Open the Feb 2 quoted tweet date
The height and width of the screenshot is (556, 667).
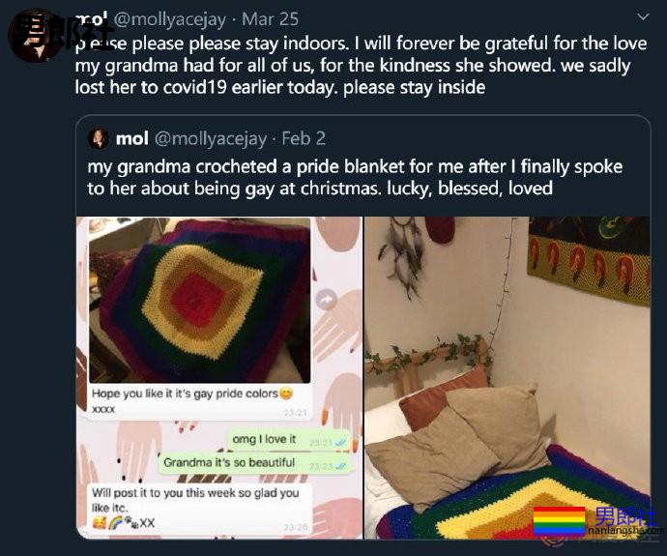pyautogui.click(x=304, y=138)
